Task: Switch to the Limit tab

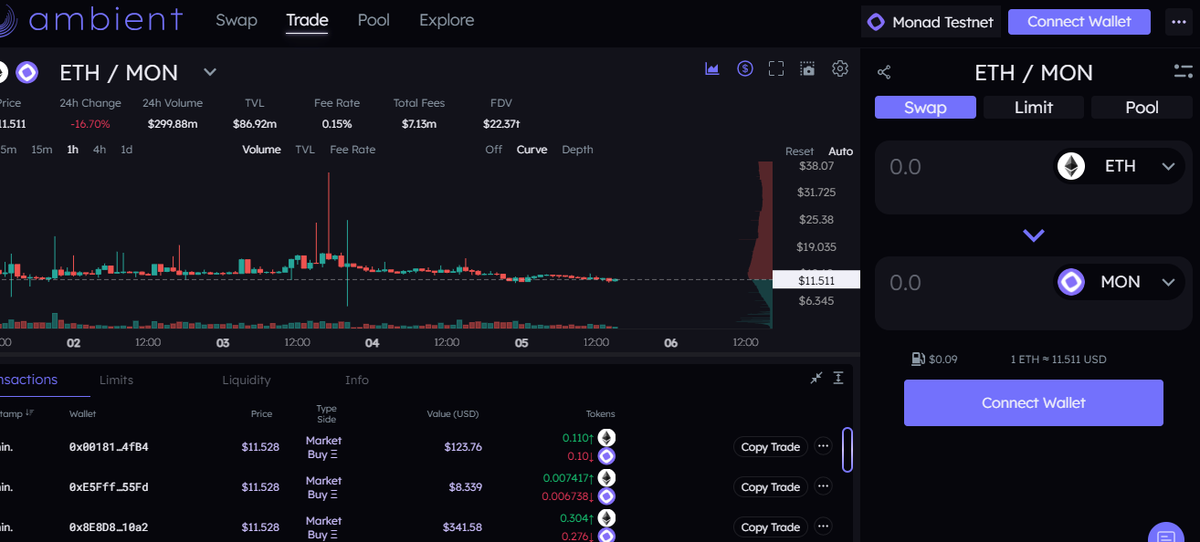Action: [x=1033, y=107]
